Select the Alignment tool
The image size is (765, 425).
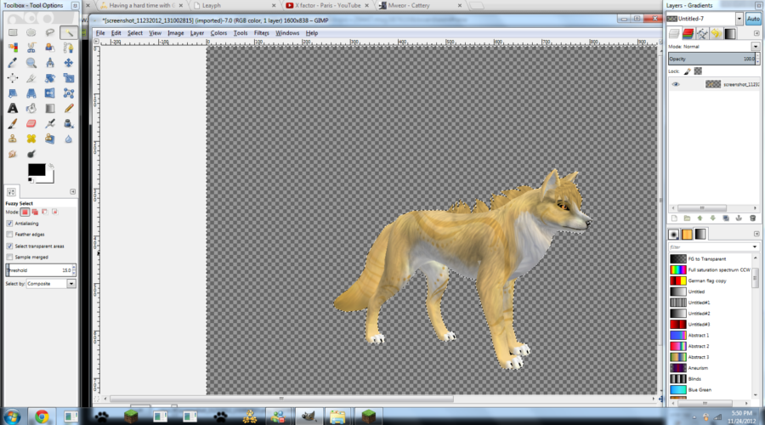13,78
